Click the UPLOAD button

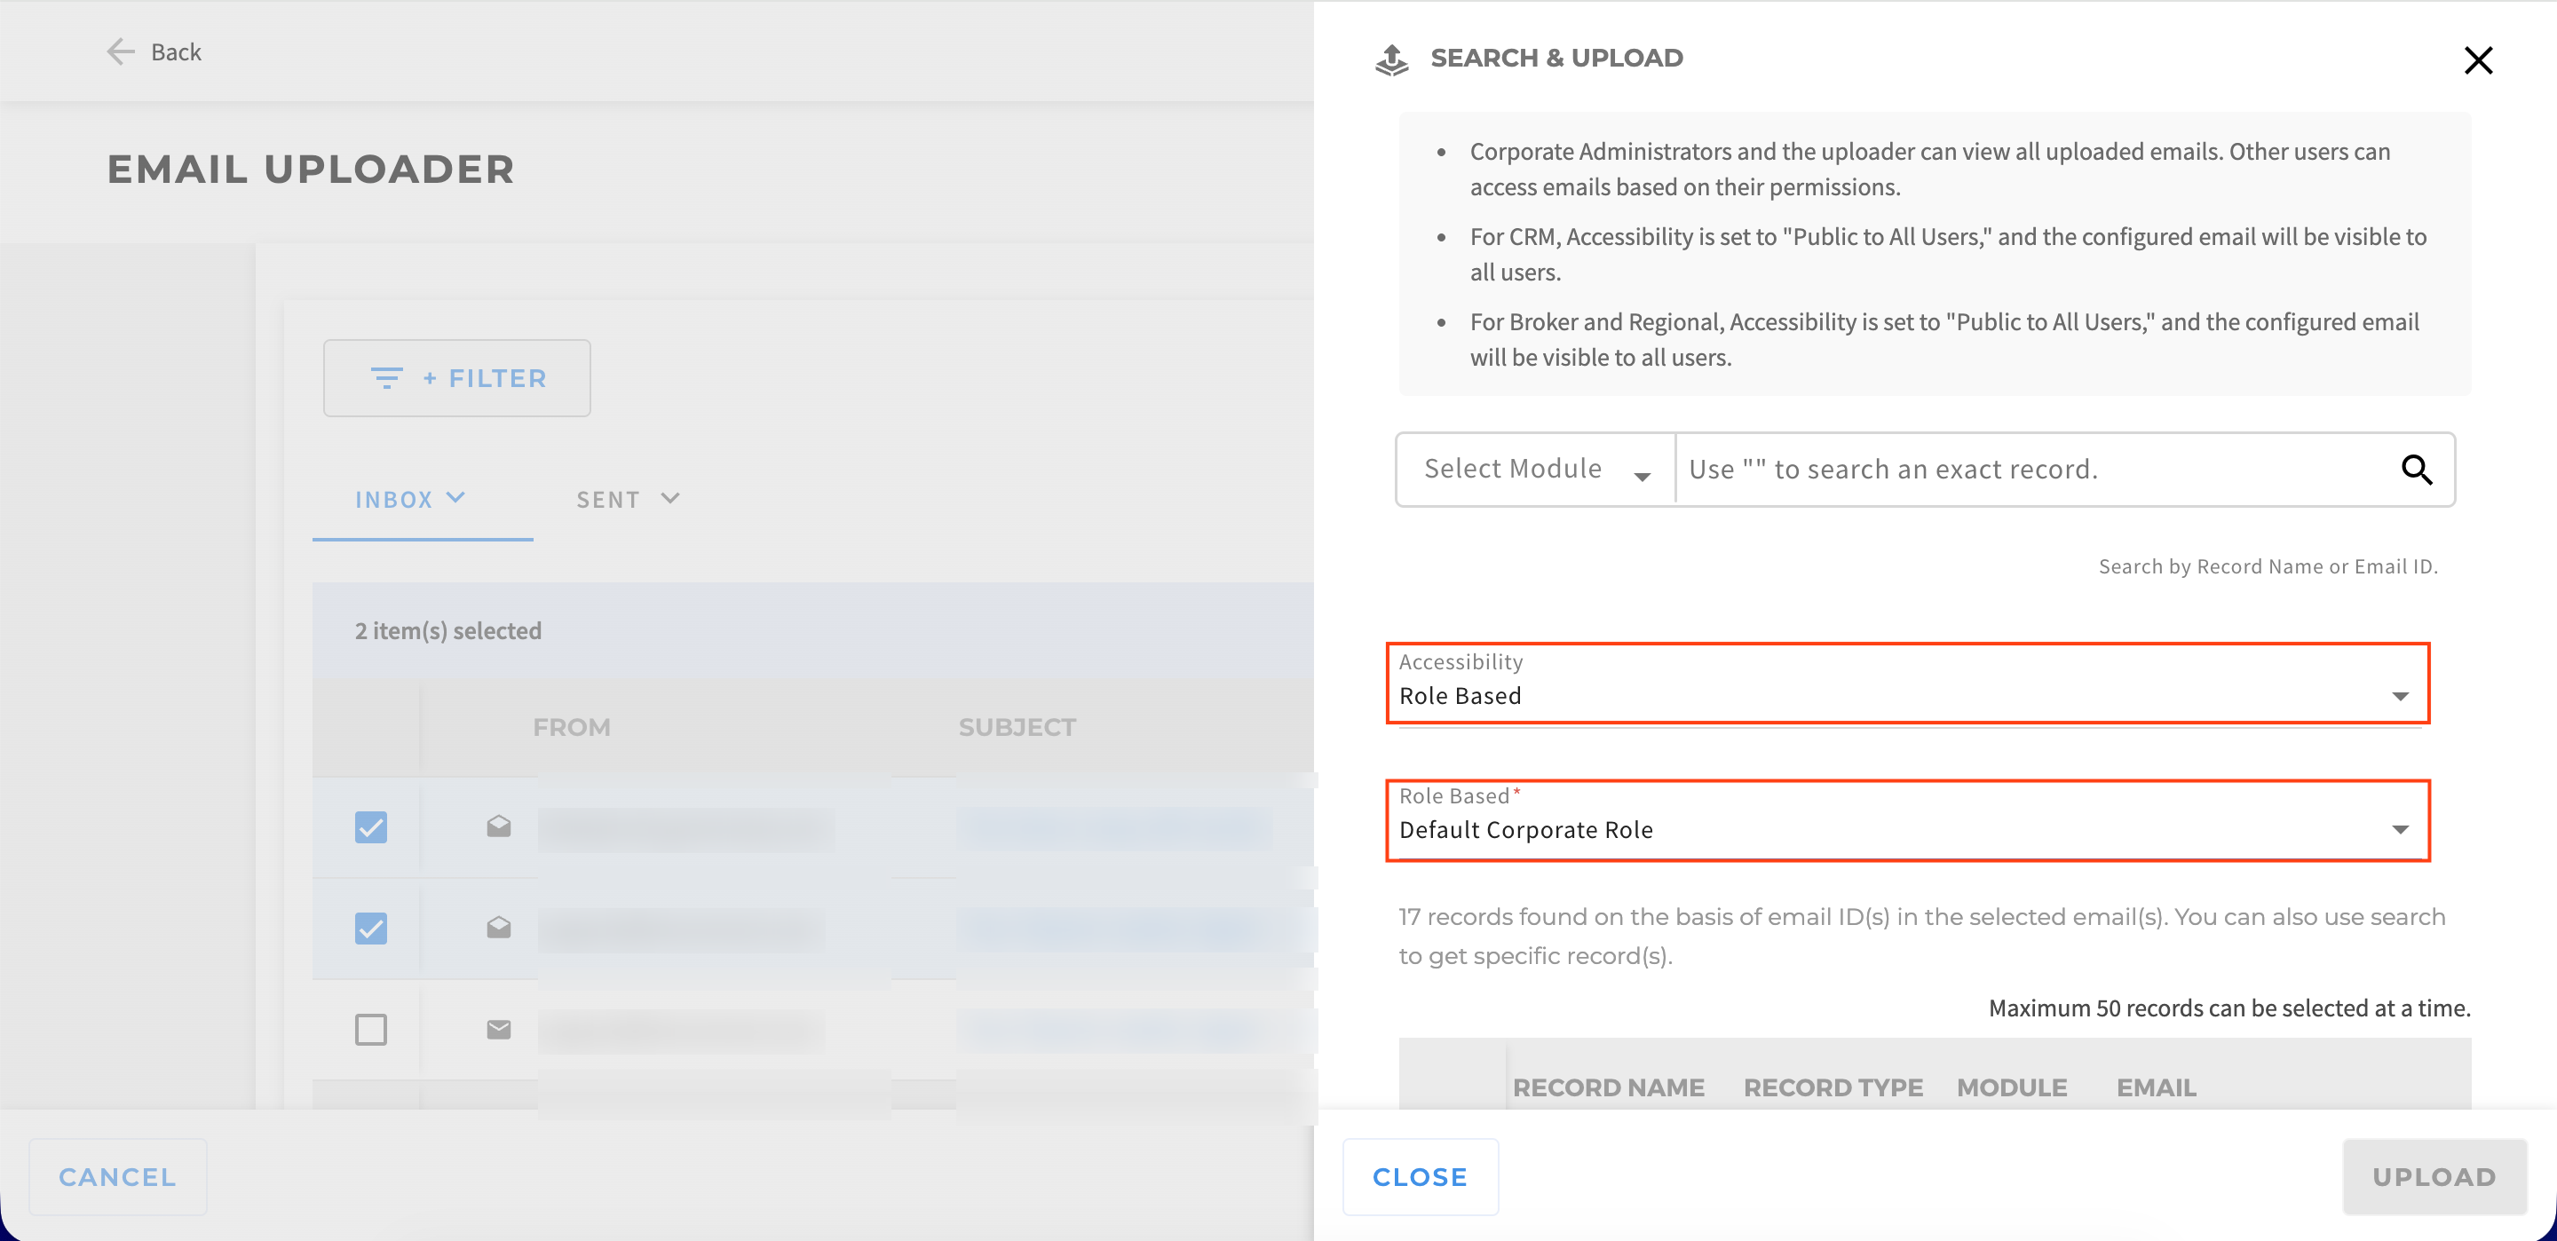[2434, 1177]
